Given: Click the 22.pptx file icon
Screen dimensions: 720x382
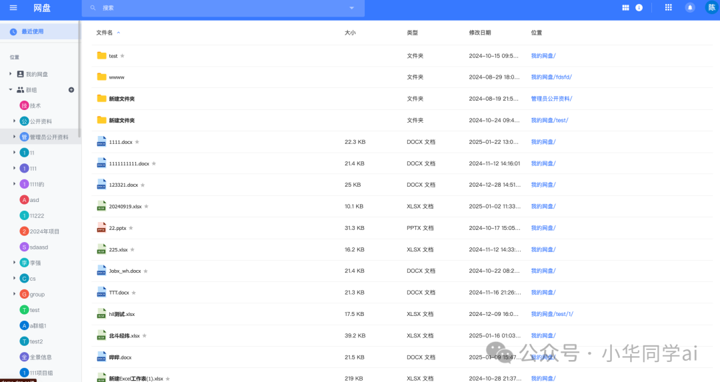Looking at the screenshot, I should pyautogui.click(x=101, y=228).
